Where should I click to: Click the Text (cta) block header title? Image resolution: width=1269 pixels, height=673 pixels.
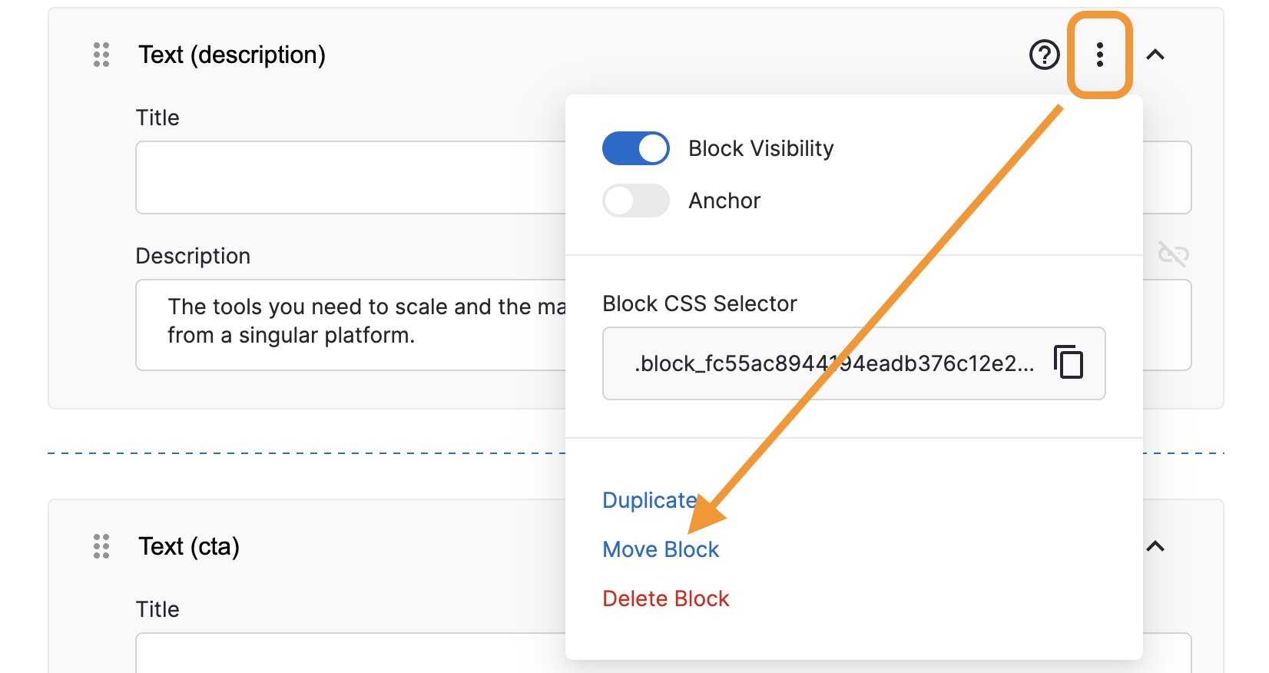click(189, 546)
